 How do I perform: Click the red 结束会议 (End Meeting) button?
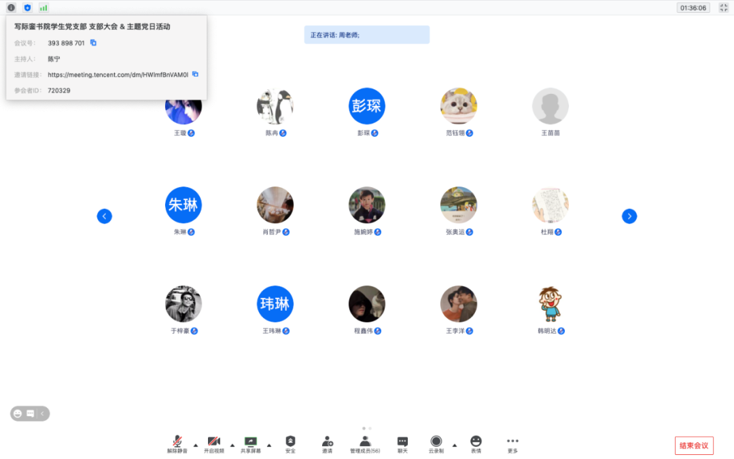pyautogui.click(x=694, y=446)
